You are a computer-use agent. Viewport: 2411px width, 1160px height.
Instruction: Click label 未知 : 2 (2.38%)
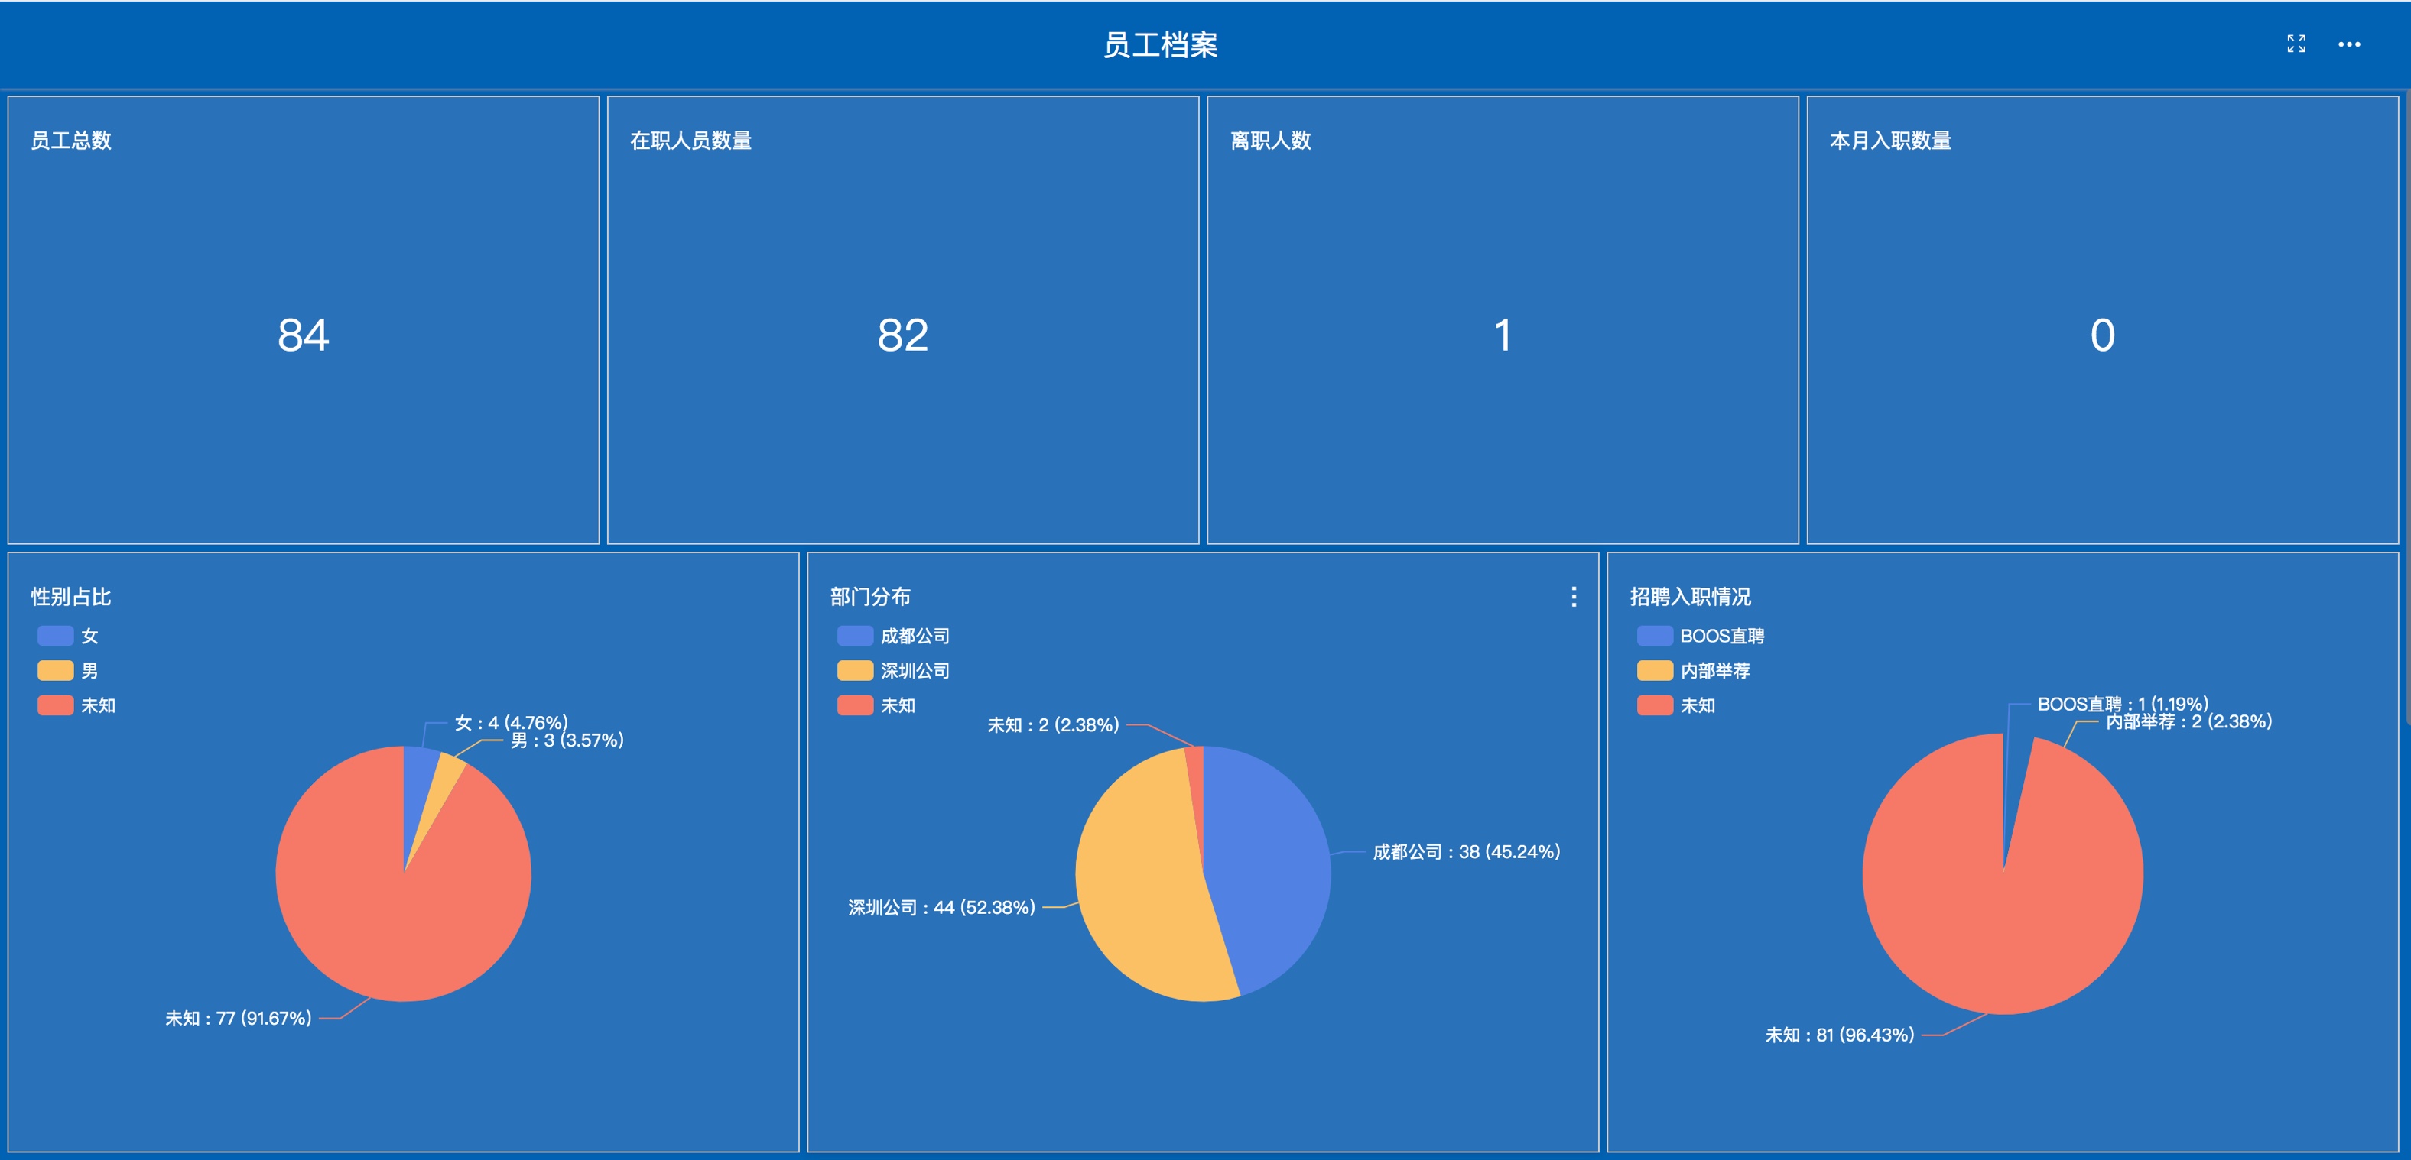coord(1053,725)
